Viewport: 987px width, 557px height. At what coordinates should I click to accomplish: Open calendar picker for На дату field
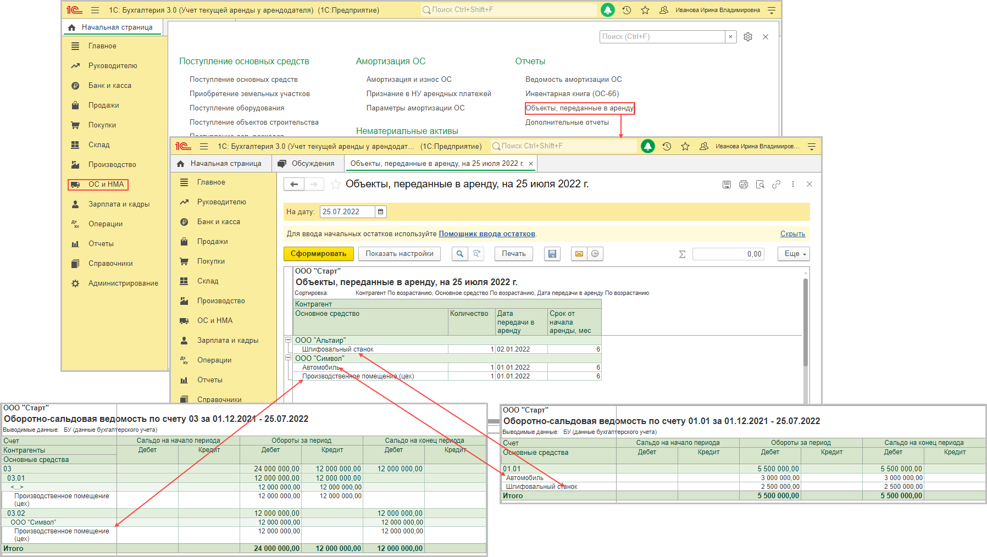[381, 211]
